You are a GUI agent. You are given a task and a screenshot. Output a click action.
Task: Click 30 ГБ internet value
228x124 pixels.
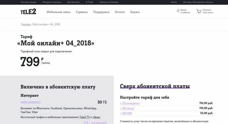click(x=102, y=102)
